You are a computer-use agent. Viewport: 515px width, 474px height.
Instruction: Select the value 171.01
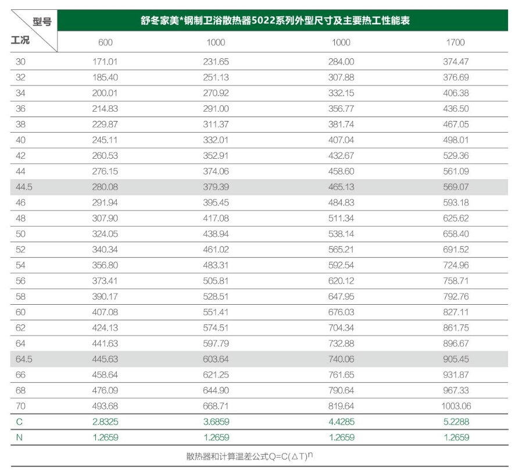tap(105, 62)
